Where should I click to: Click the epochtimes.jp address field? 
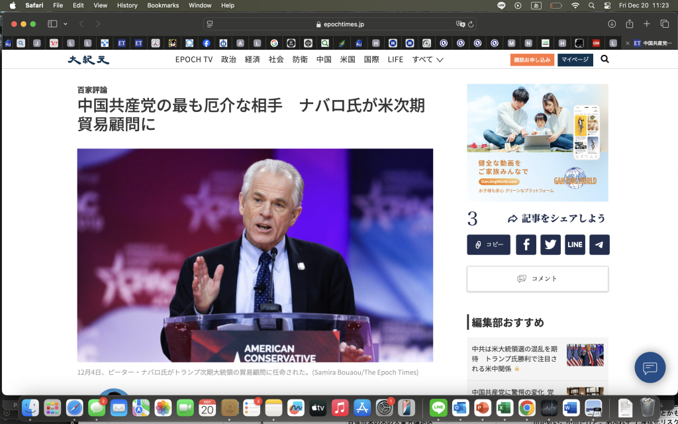point(338,24)
